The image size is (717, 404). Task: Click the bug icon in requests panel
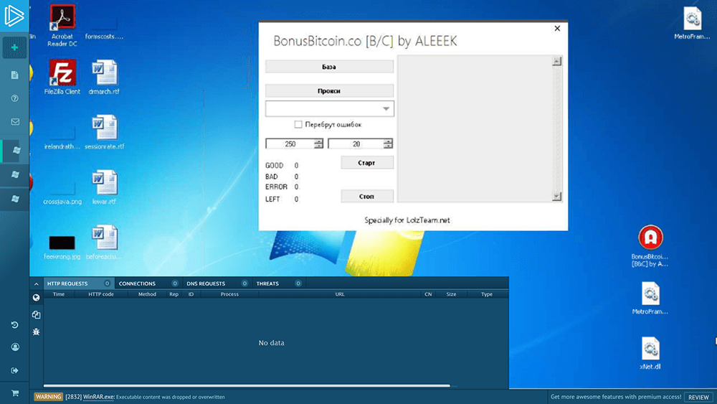[x=36, y=332]
